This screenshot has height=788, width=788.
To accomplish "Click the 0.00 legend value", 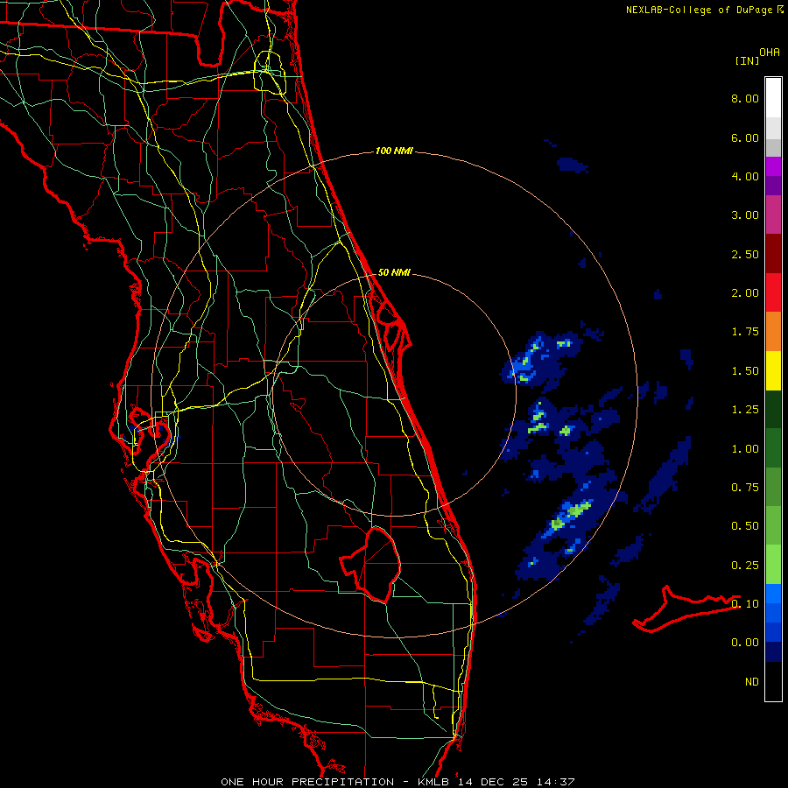I will (x=745, y=643).
